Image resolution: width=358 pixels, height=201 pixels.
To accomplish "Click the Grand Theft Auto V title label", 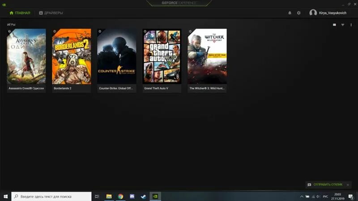I will [x=156, y=88].
